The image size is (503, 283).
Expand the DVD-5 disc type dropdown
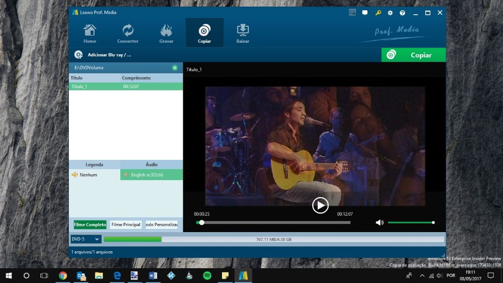point(86,239)
